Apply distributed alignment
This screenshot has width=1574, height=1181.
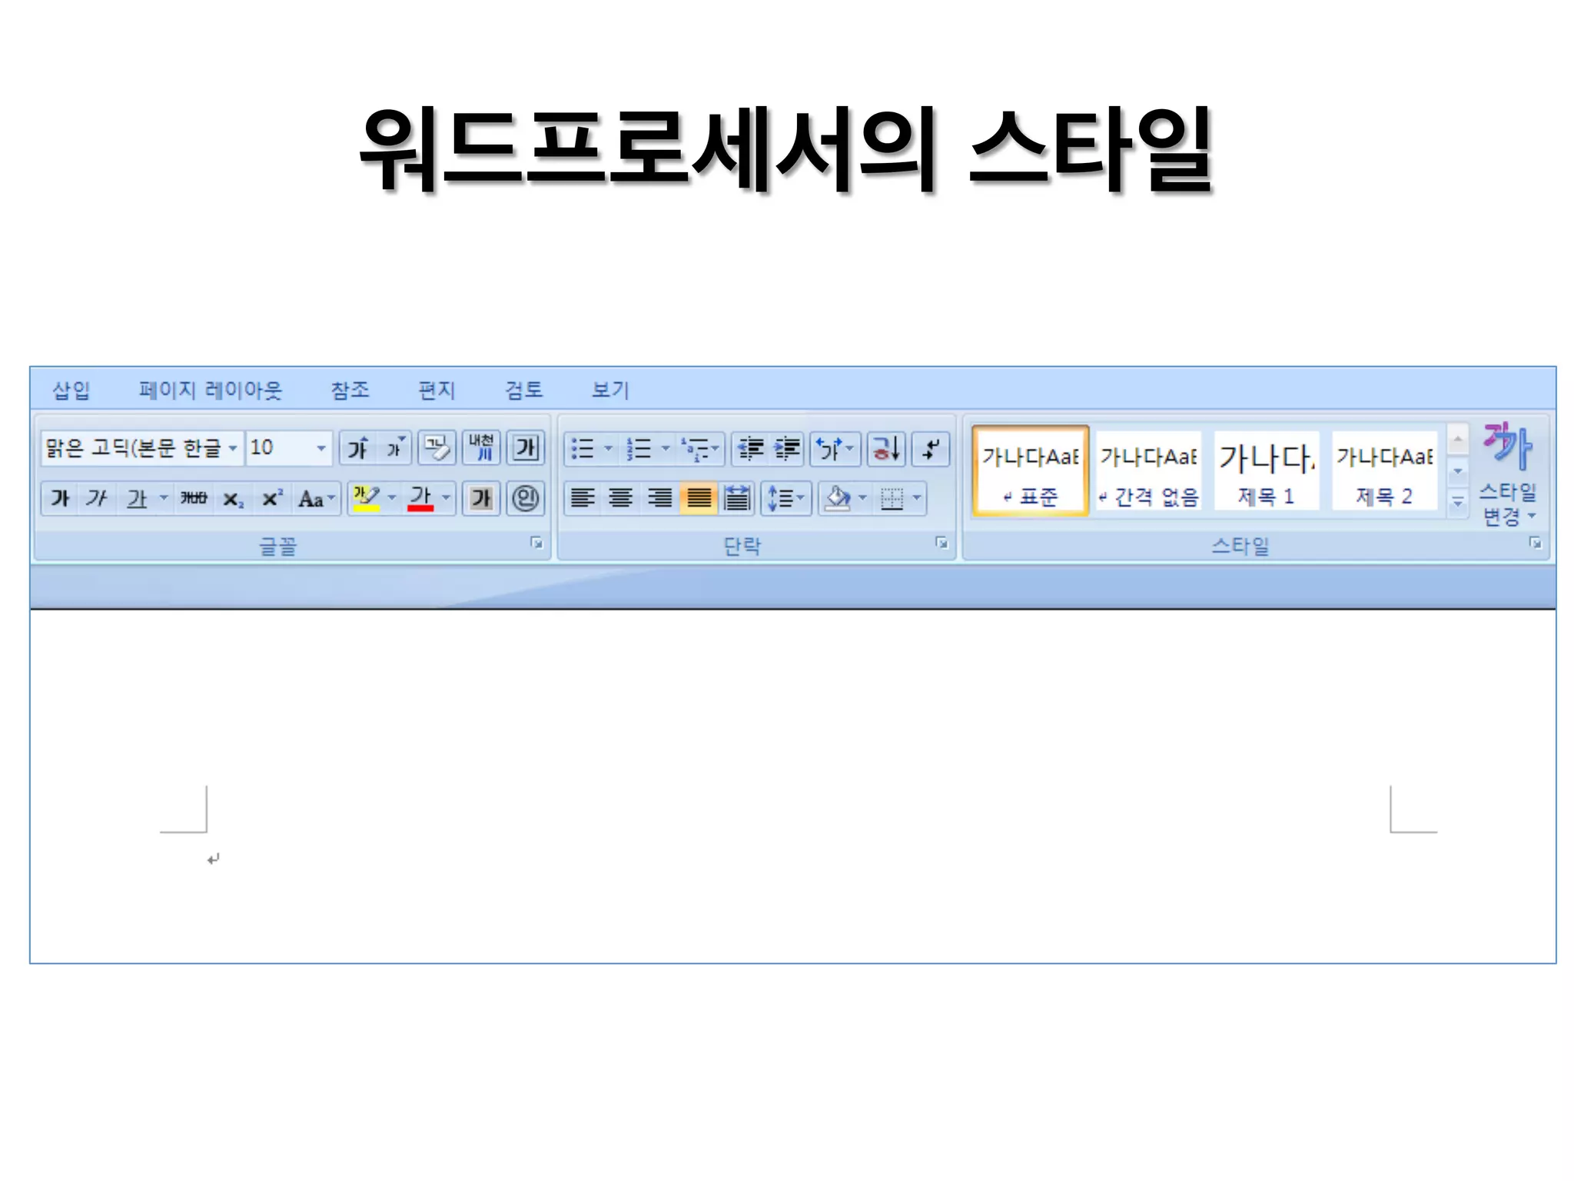coord(736,498)
